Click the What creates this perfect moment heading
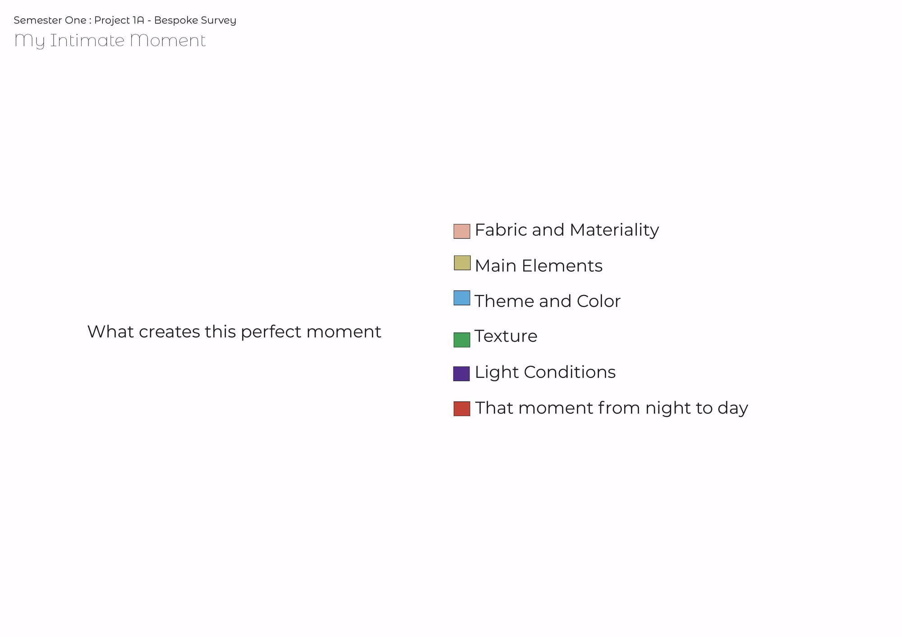 [234, 332]
